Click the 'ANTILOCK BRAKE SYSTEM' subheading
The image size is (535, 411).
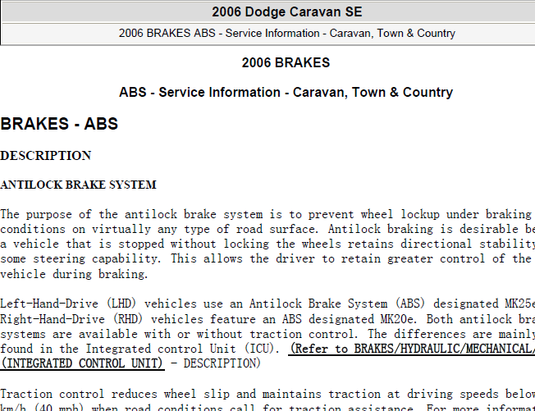pyautogui.click(x=78, y=185)
